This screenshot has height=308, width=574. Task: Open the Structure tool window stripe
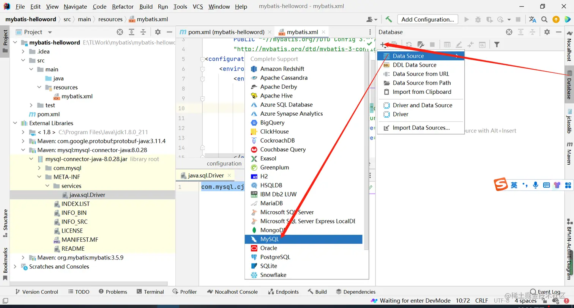[5, 223]
